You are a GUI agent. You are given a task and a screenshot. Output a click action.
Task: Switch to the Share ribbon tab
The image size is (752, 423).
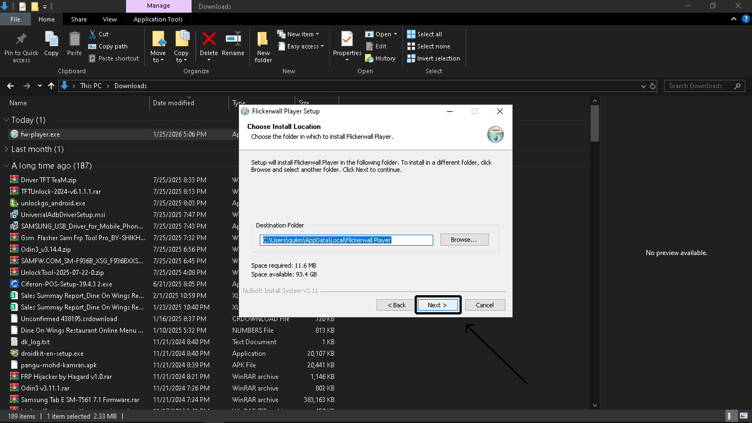pyautogui.click(x=79, y=19)
